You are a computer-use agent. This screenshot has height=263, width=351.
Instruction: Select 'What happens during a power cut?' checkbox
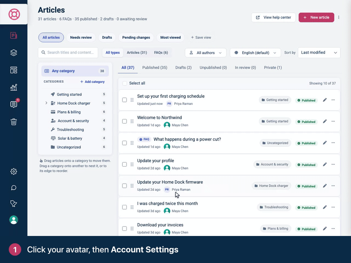(124, 143)
